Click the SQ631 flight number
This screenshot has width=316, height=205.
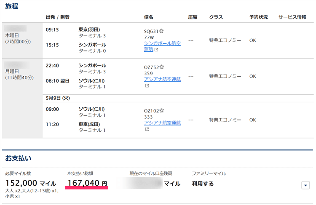151,32
